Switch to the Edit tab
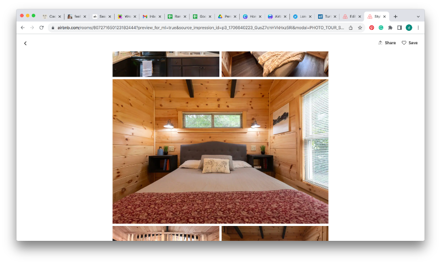The height and width of the screenshot is (264, 441). pos(350,17)
